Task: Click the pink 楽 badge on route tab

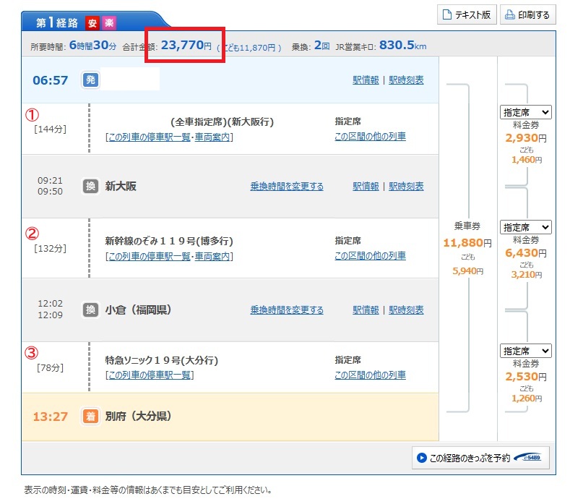Action: (108, 23)
